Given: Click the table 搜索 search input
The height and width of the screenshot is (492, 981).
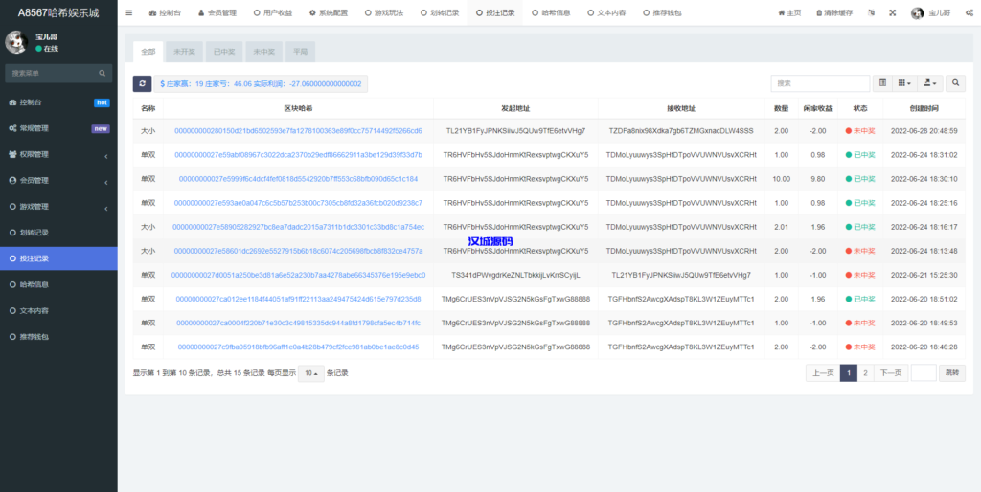Looking at the screenshot, I should click(820, 82).
